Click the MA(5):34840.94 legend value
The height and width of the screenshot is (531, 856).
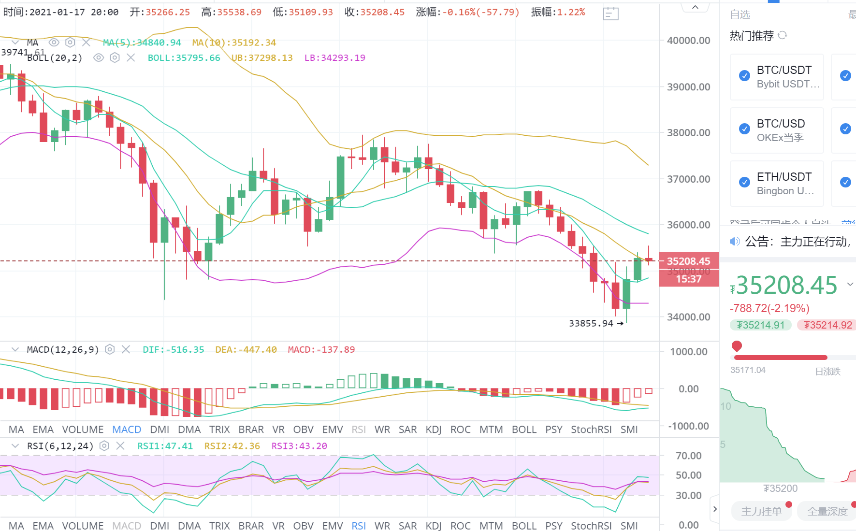click(142, 43)
